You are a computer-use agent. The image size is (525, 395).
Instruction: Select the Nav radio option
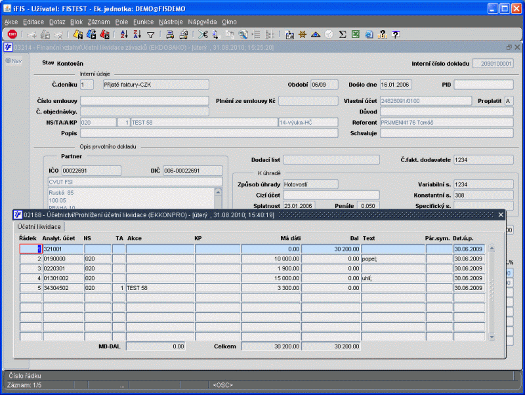[9, 61]
